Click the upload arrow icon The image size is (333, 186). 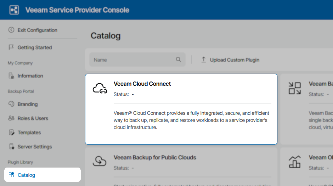tap(203, 60)
